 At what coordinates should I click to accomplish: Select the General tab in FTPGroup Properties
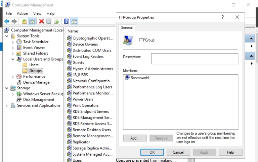click(x=126, y=27)
